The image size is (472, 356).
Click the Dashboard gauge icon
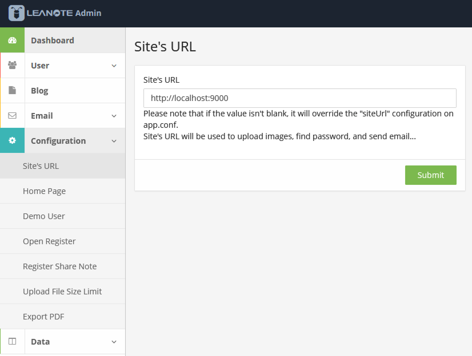tap(12, 40)
